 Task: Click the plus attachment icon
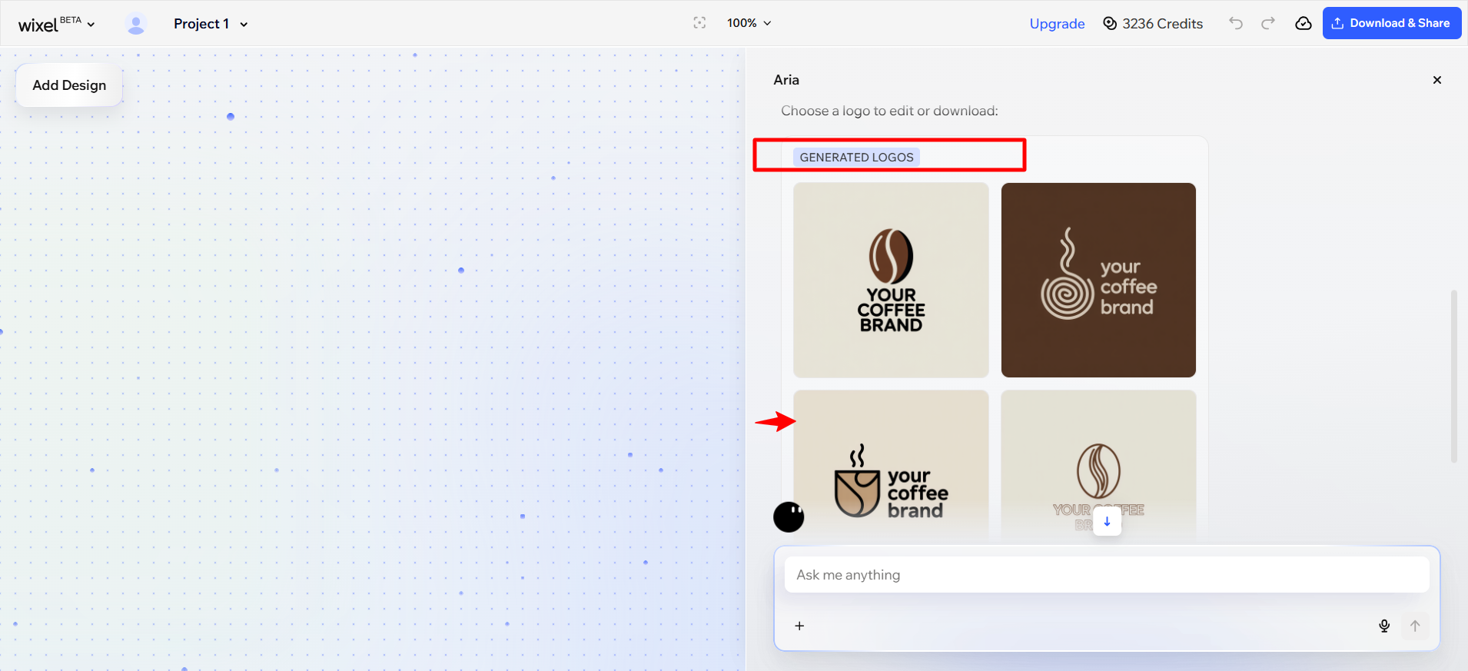coord(799,626)
